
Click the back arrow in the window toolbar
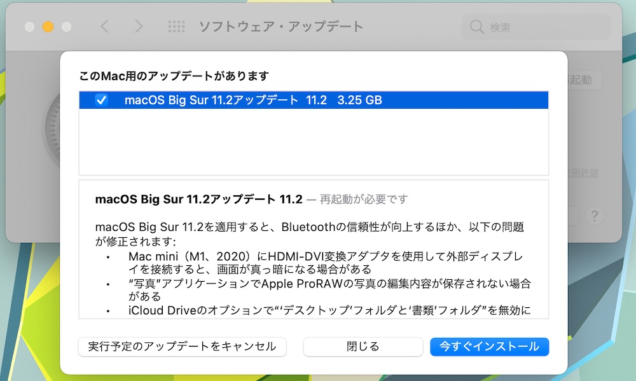pyautogui.click(x=105, y=27)
